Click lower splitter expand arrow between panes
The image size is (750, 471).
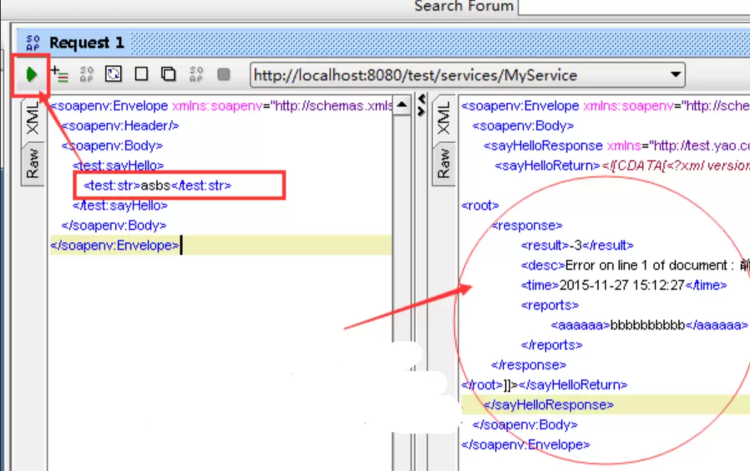coord(421,111)
